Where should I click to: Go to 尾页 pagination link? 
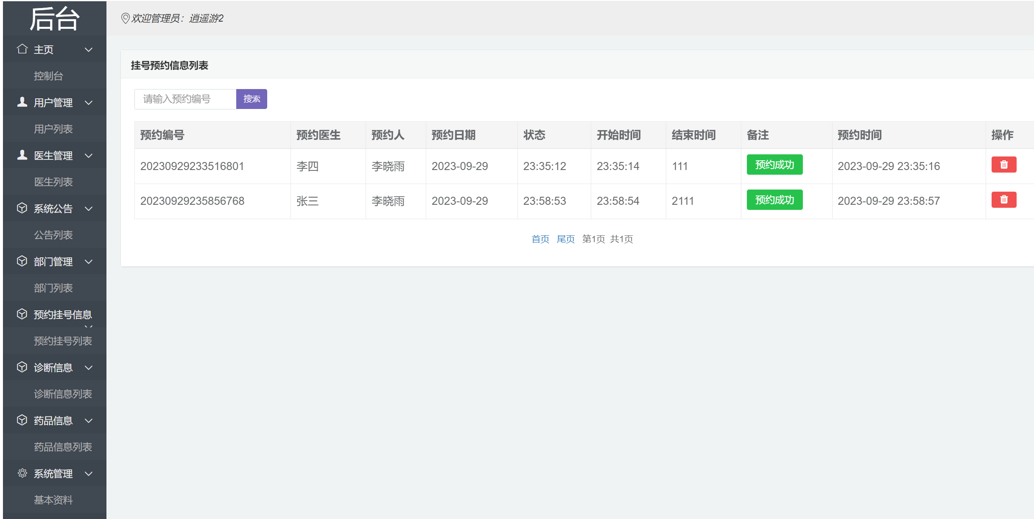click(566, 239)
